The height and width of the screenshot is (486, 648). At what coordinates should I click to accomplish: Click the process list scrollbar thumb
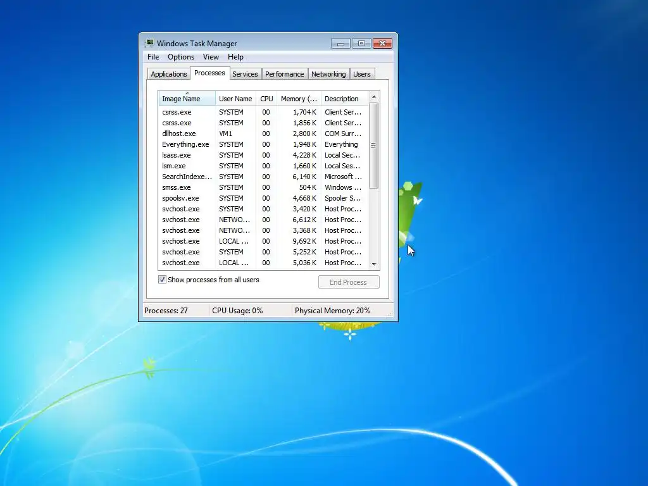click(x=373, y=146)
